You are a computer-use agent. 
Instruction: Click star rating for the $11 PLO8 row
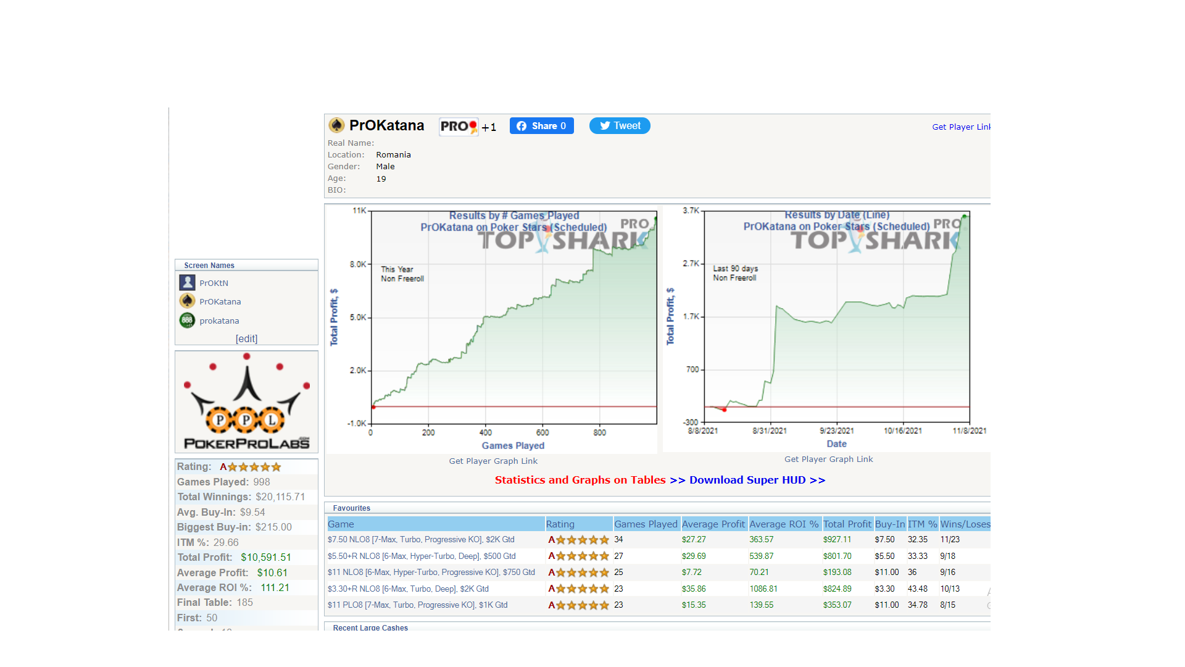(x=578, y=605)
